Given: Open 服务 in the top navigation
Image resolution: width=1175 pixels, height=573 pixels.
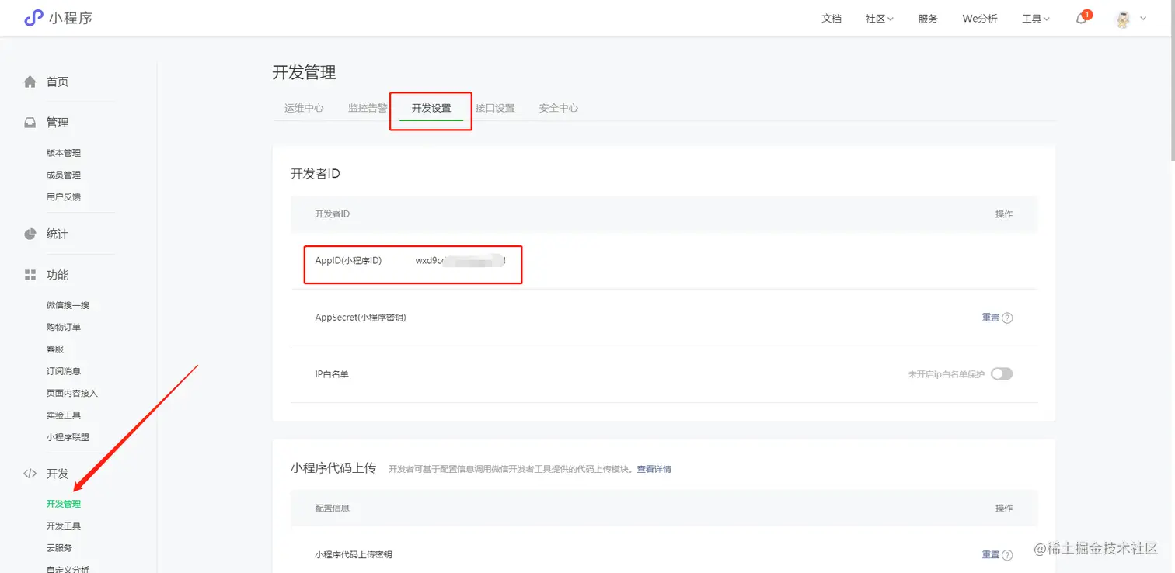Looking at the screenshot, I should point(928,19).
